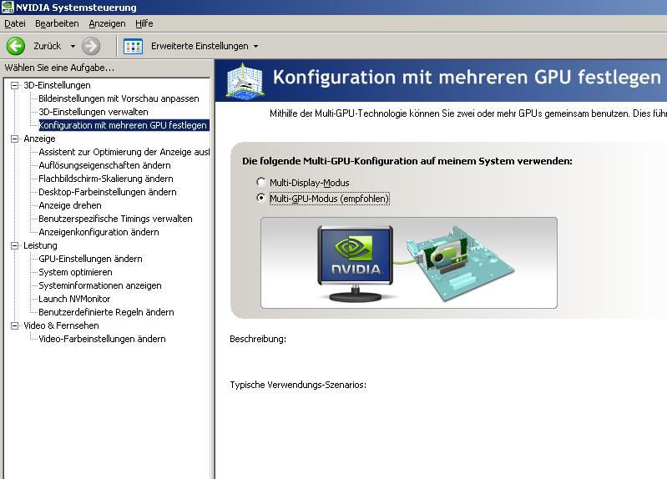The height and width of the screenshot is (479, 667).
Task: Click the Zurück button label
Action: [48, 46]
